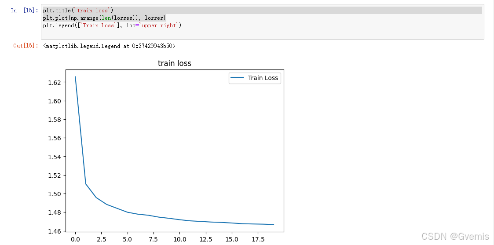Click the y-axis label 1.46
Image resolution: width=494 pixels, height=245 pixels.
pyautogui.click(x=54, y=231)
